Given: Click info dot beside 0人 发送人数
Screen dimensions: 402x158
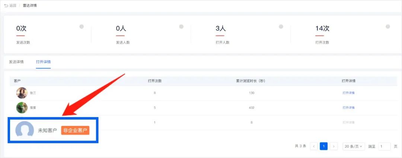Looking at the screenshot, I should (181, 27).
